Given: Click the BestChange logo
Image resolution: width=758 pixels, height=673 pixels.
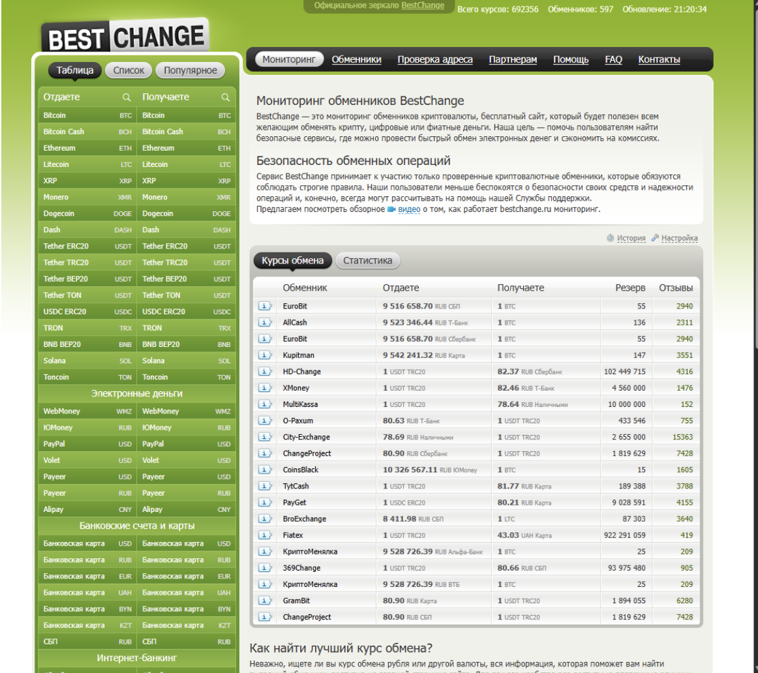Looking at the screenshot, I should click(x=126, y=37).
